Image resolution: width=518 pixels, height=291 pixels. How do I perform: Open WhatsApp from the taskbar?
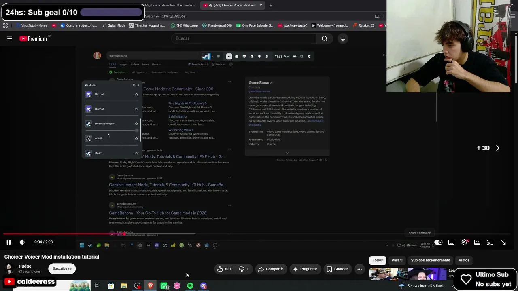point(164,286)
